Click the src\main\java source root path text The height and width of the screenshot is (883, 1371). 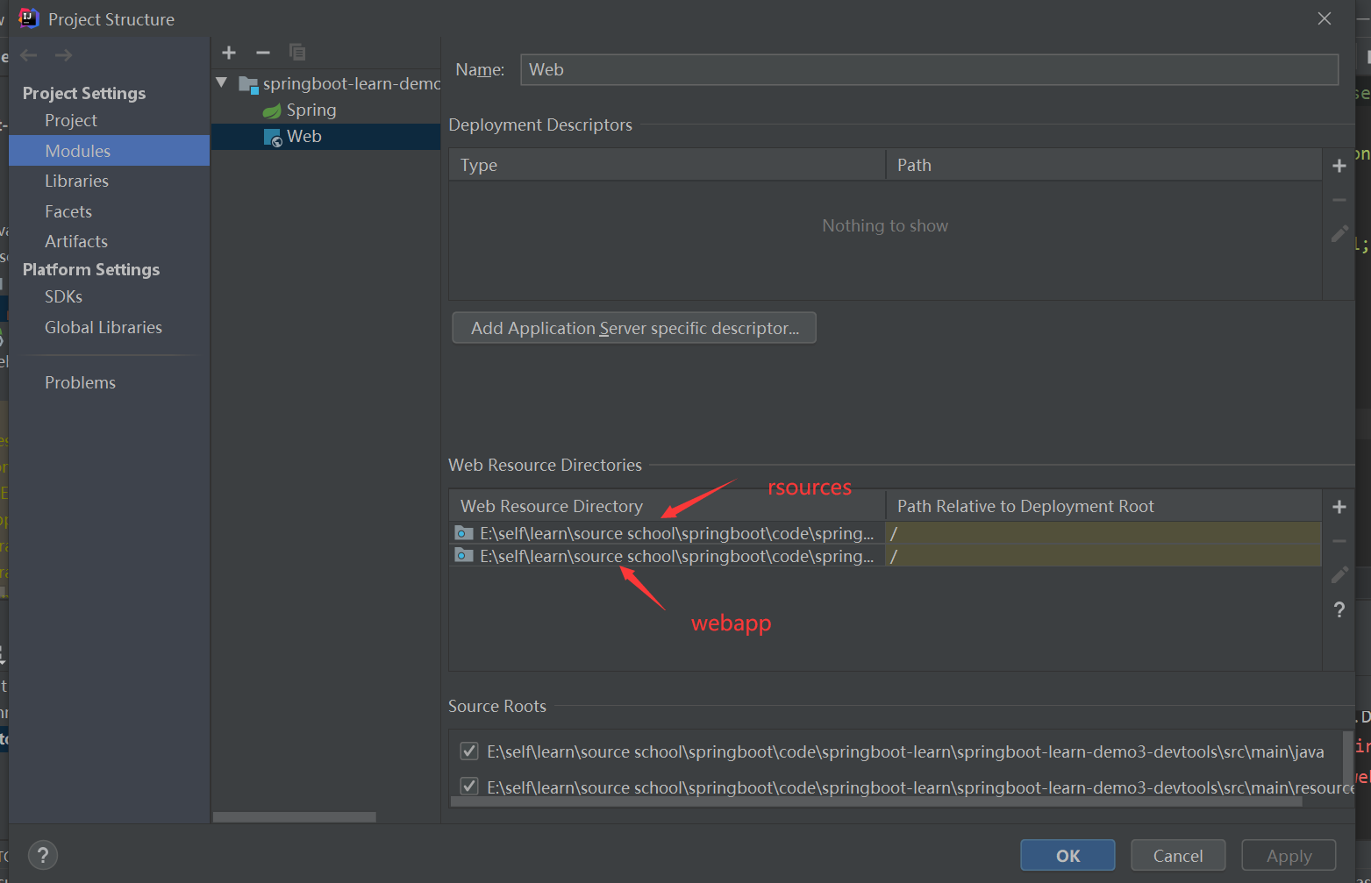(x=905, y=751)
